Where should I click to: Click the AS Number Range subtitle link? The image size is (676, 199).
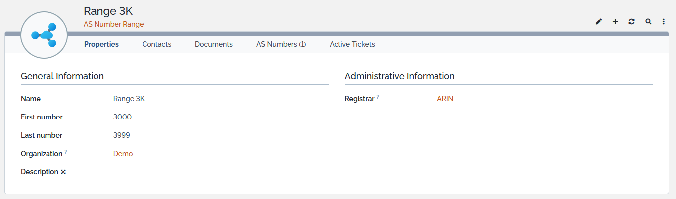(113, 24)
